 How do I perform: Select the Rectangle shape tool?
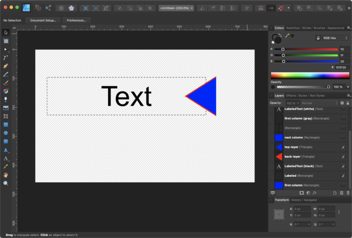pos(6,125)
